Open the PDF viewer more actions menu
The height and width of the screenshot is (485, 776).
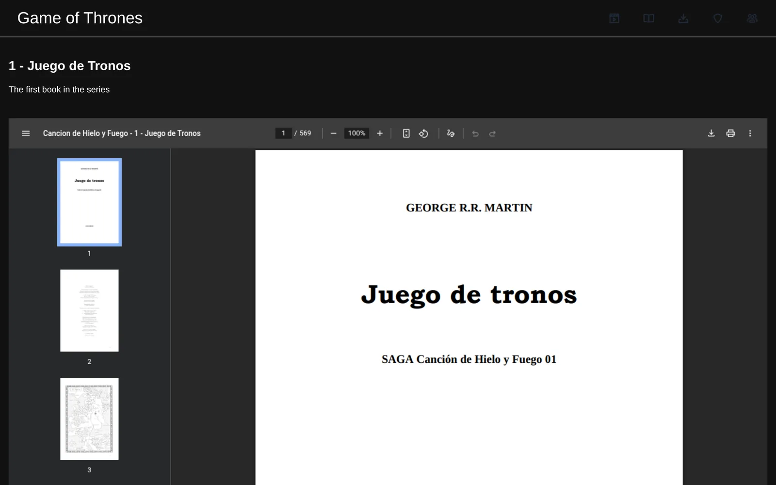(750, 133)
